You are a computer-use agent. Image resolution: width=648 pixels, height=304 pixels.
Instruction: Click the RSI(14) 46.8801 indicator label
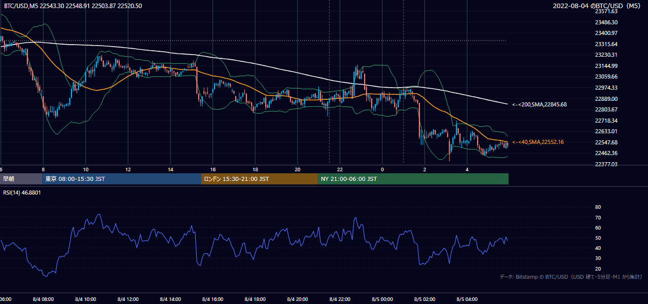22,193
